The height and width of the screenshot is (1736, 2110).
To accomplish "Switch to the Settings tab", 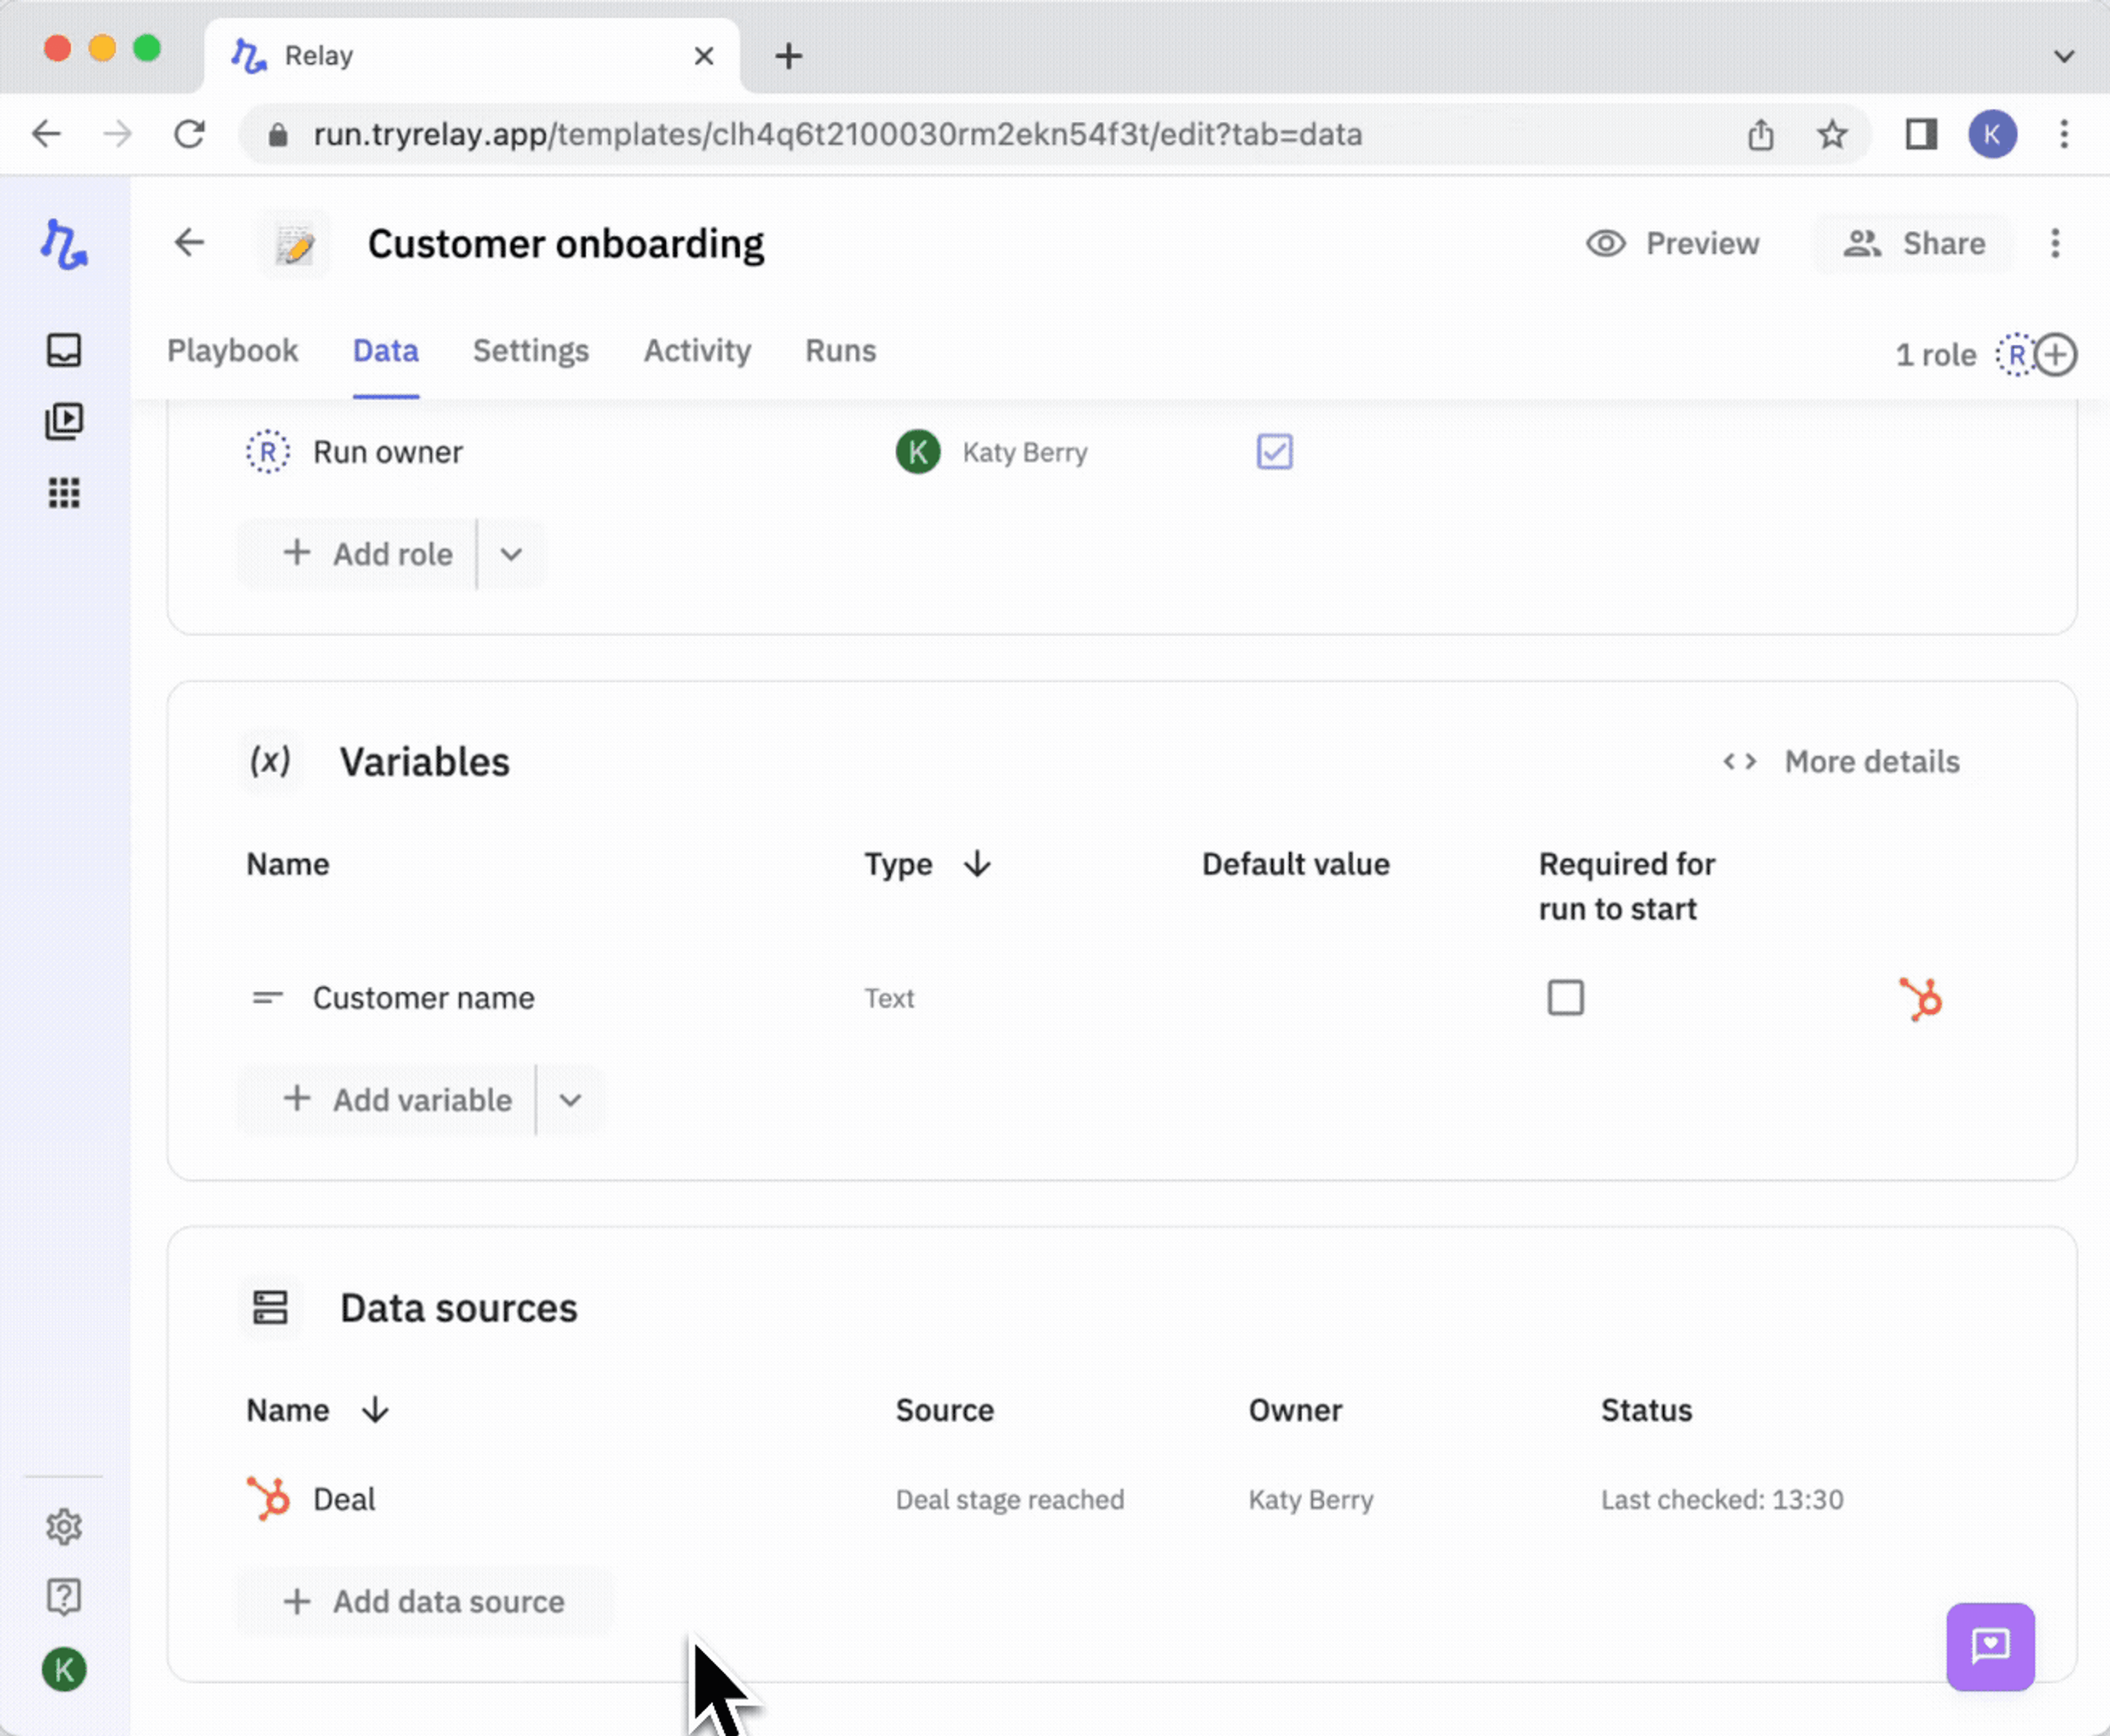I will 530,351.
